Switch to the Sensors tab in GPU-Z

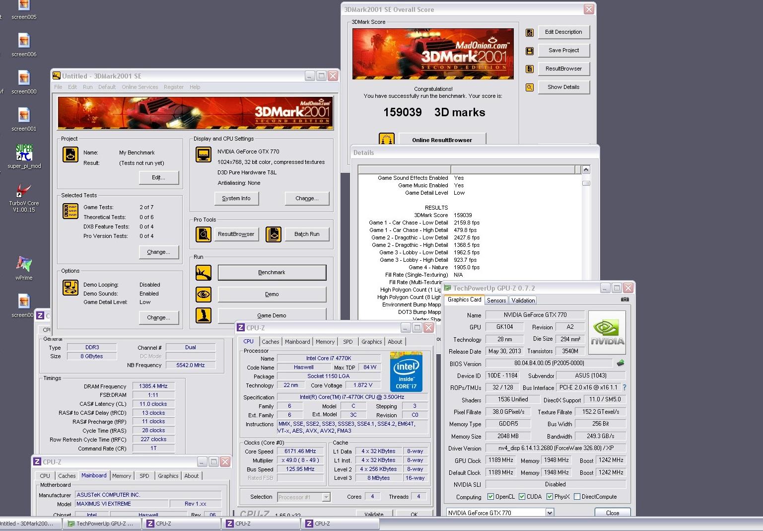coord(496,300)
